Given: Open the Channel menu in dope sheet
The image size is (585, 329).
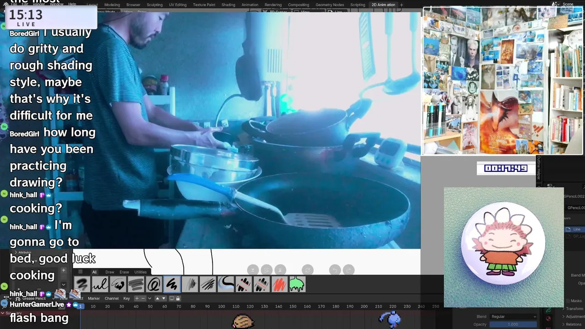Looking at the screenshot, I should click(x=112, y=298).
